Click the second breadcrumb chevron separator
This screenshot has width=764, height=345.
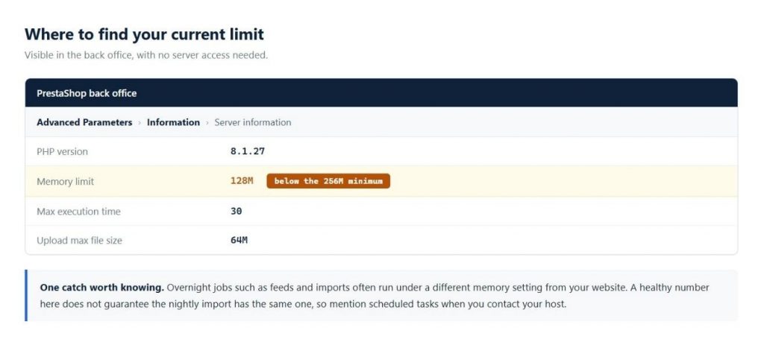(x=207, y=123)
